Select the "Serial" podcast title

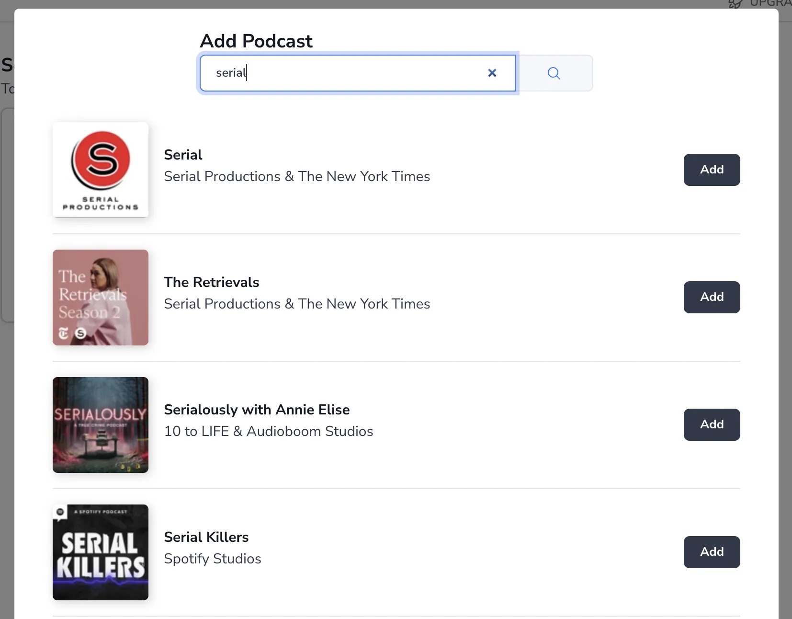pos(183,155)
